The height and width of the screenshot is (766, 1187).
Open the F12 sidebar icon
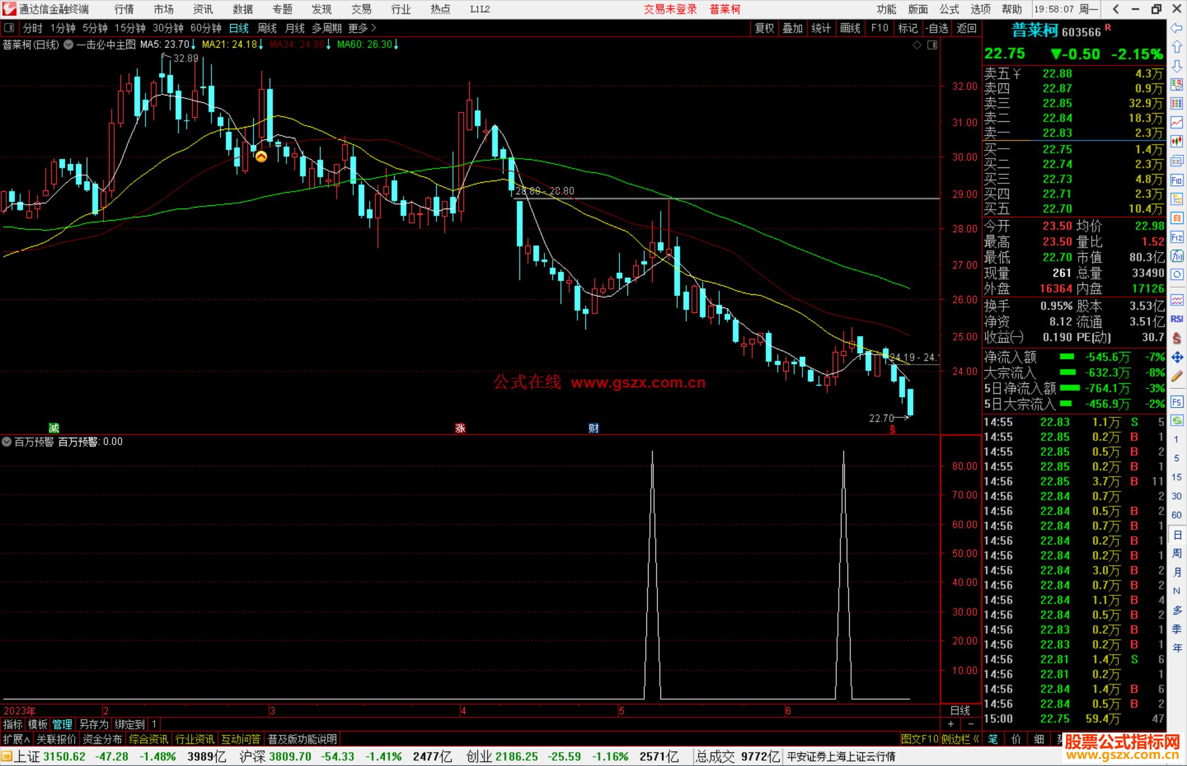1177,237
